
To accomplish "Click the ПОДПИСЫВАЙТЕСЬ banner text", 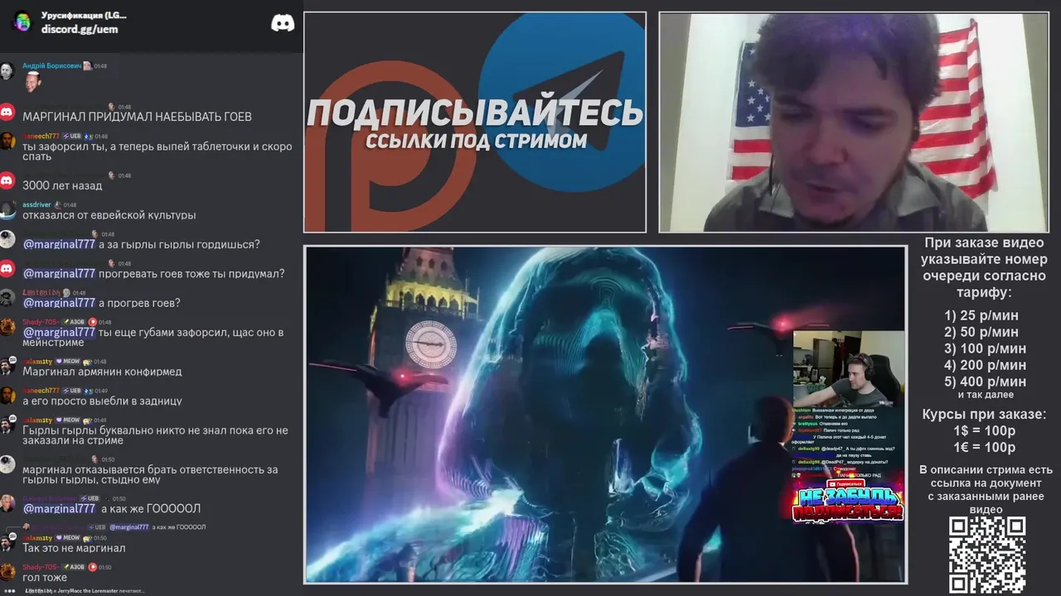I will [475, 113].
